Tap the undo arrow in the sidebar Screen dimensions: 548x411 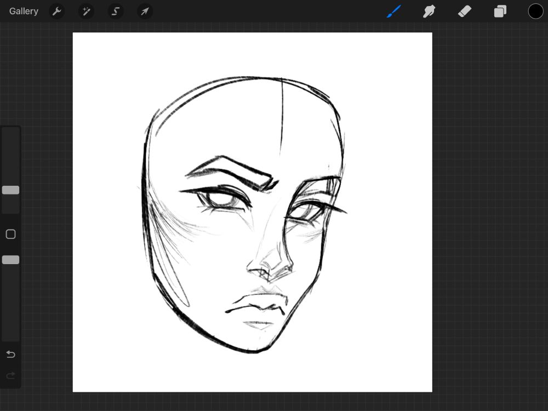[x=11, y=354]
